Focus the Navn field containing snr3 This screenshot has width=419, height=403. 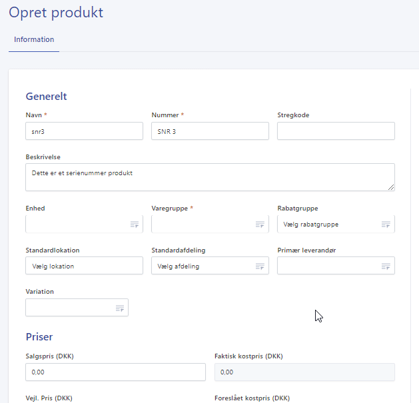tap(84, 131)
